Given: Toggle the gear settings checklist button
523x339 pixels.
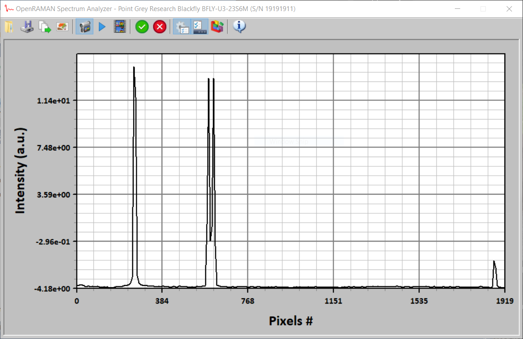Looking at the screenshot, I should click(x=182, y=27).
